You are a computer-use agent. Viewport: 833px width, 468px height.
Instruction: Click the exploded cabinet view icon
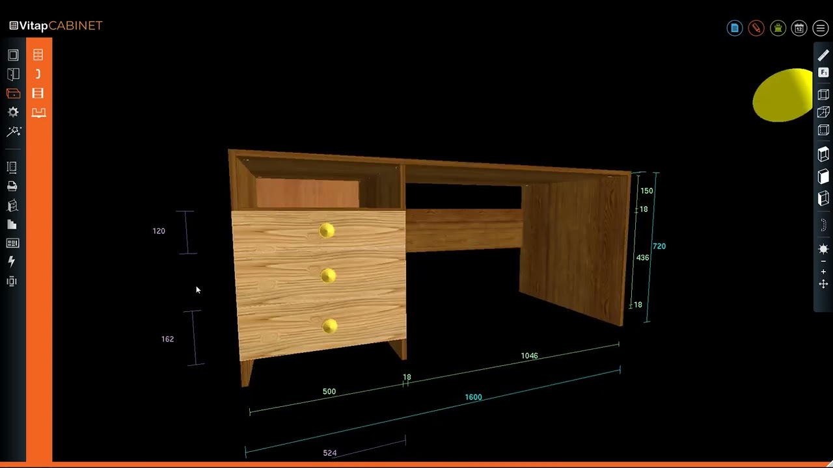coord(12,205)
